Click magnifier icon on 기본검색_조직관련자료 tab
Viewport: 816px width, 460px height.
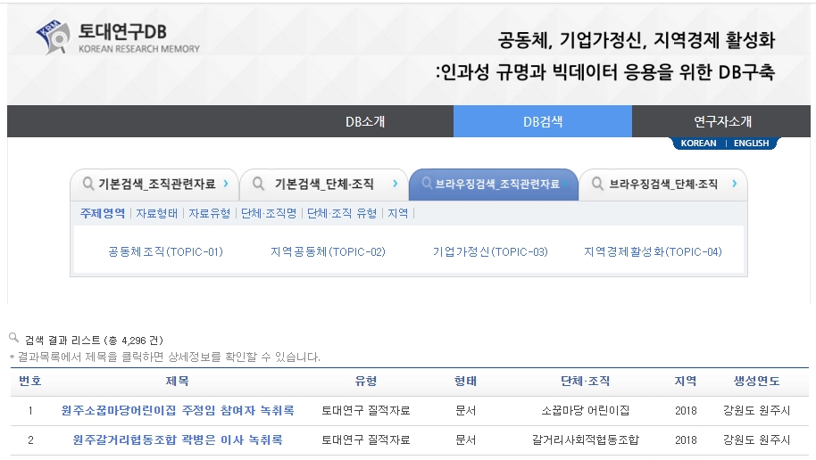tap(87, 184)
